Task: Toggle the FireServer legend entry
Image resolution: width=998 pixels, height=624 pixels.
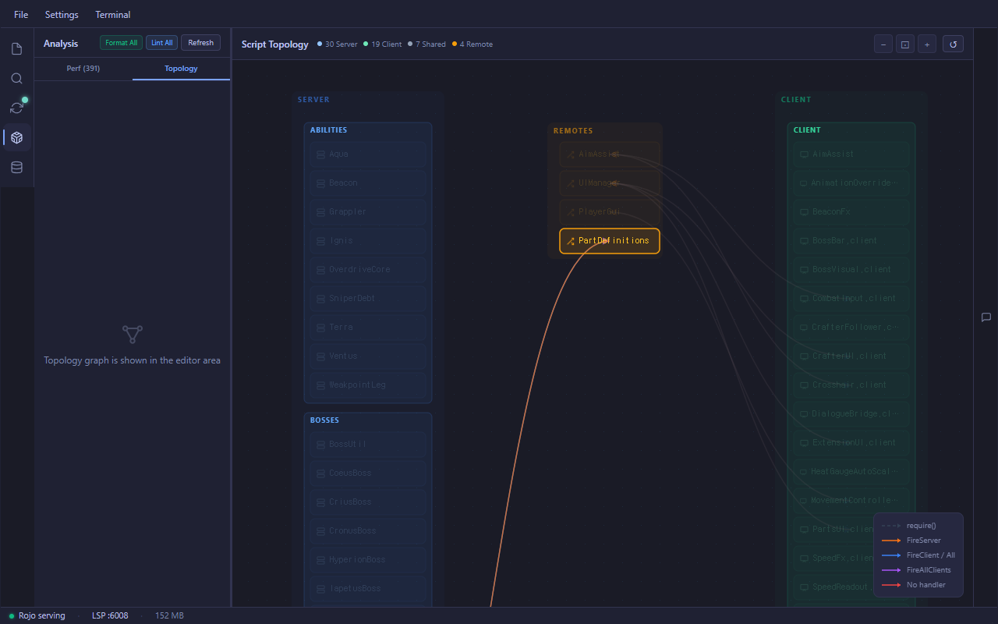Action: [924, 540]
